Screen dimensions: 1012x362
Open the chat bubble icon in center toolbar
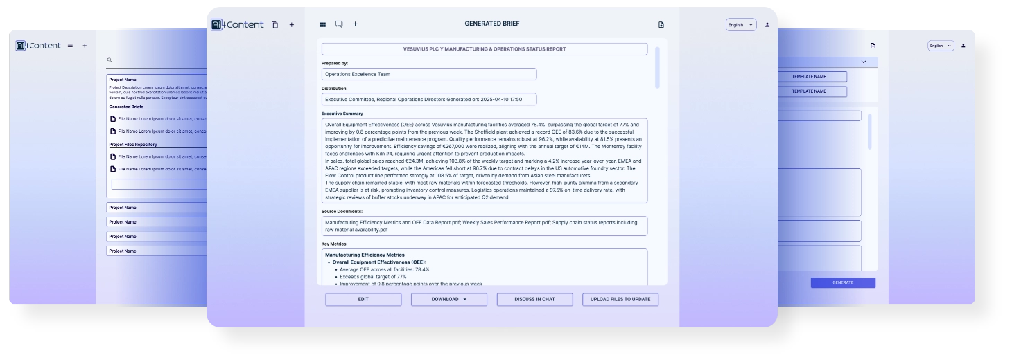click(x=339, y=24)
